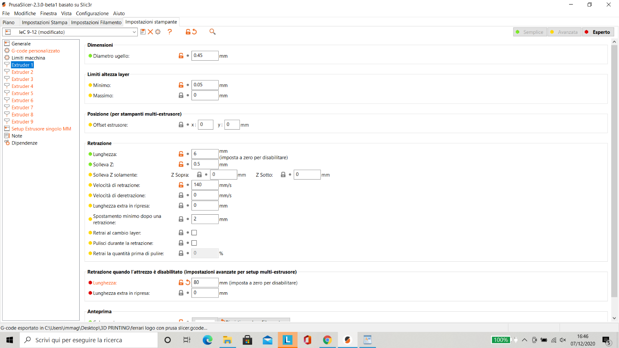This screenshot has width=619, height=348.
Task: Click the revert arrow beside the 80 mm Lunghezza field
Action: (x=188, y=283)
